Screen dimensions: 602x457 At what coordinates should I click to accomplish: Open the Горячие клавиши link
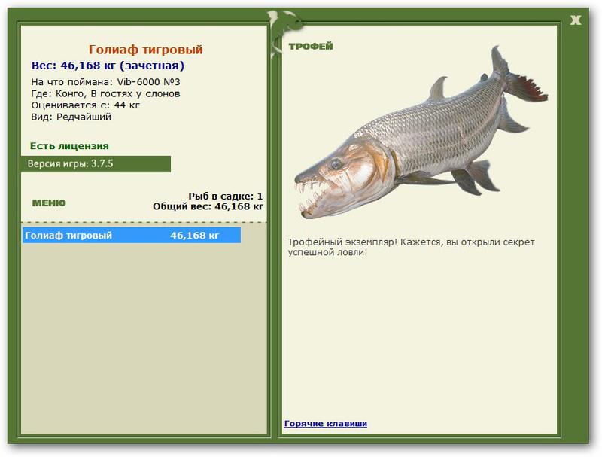click(x=326, y=424)
